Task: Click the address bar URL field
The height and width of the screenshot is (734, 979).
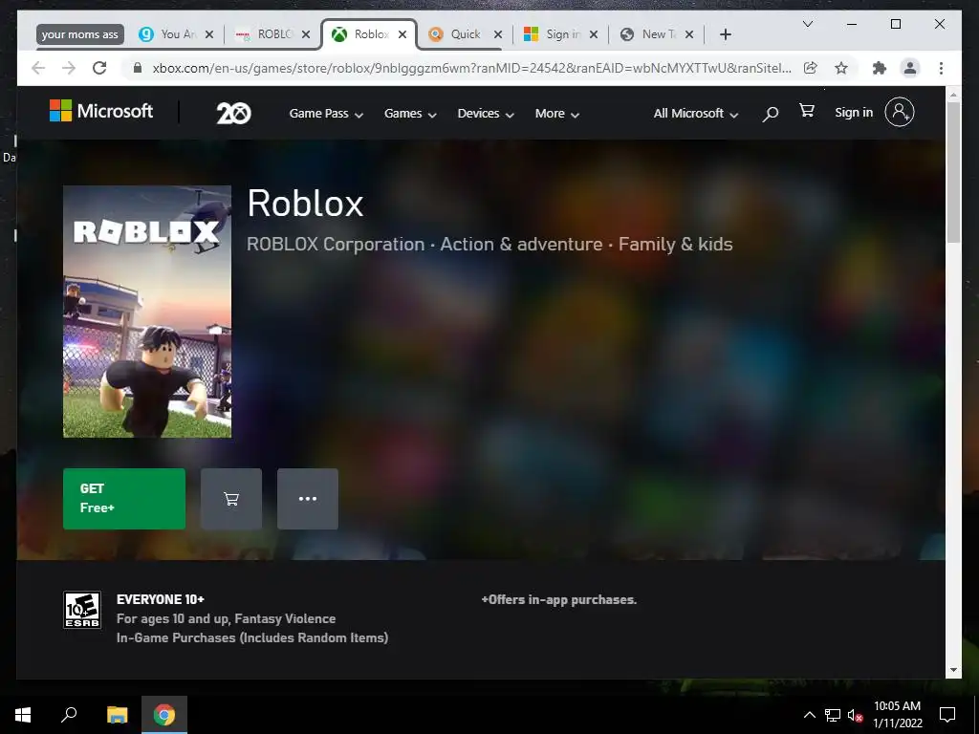Action: pyautogui.click(x=471, y=68)
